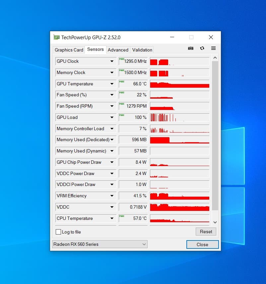Click the 0.7188 V voltage value

coord(133,207)
